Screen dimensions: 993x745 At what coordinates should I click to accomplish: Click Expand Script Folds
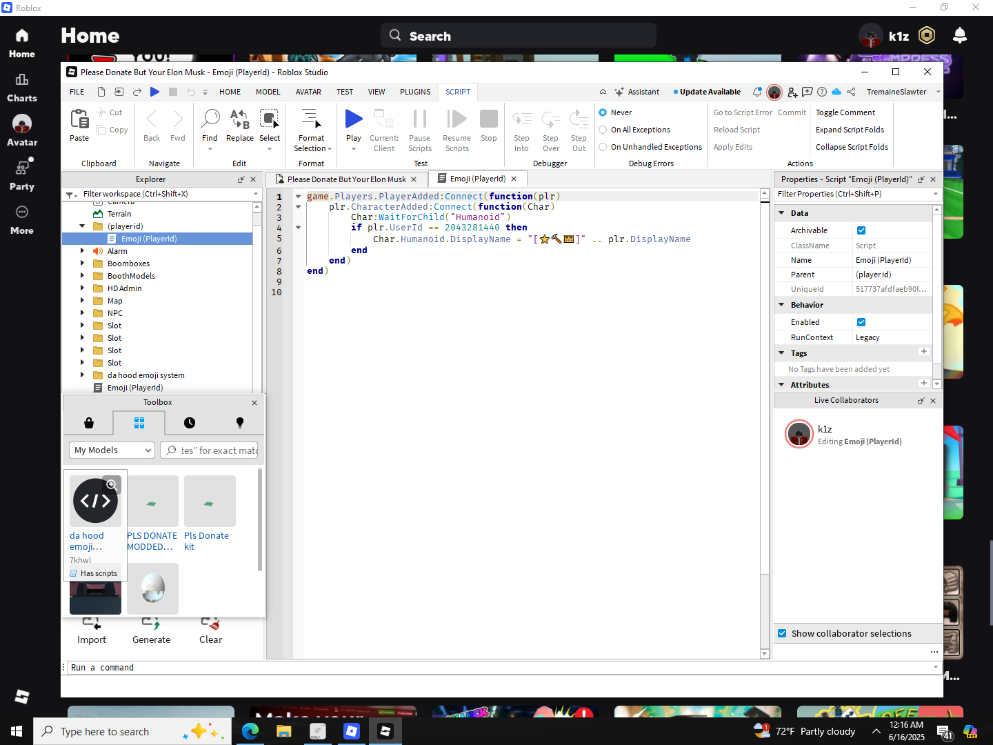[850, 130]
